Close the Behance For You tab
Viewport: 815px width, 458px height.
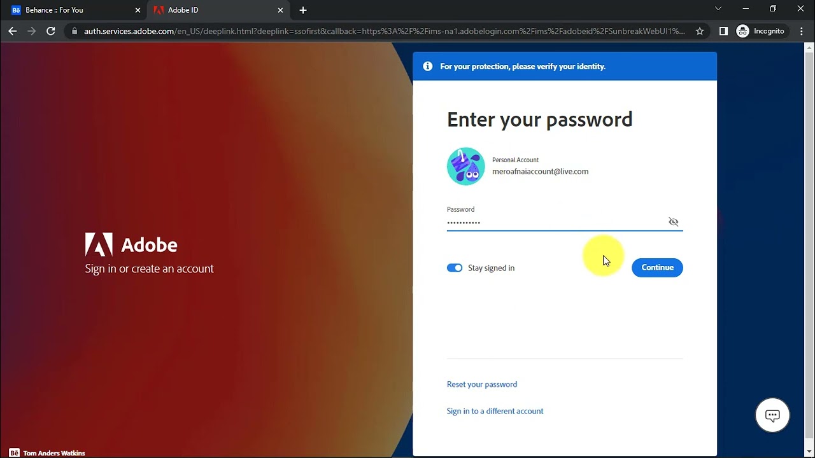[x=138, y=10]
